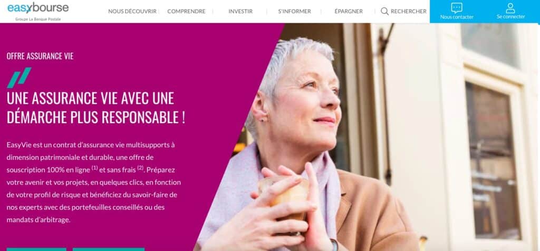
Task: Select INVESTIR in the navigation bar
Action: pos(240,12)
